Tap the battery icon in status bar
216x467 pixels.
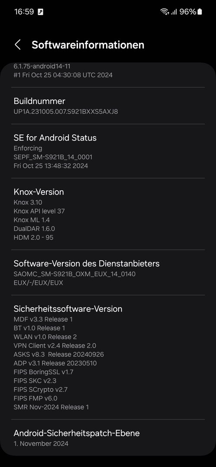pyautogui.click(x=200, y=12)
